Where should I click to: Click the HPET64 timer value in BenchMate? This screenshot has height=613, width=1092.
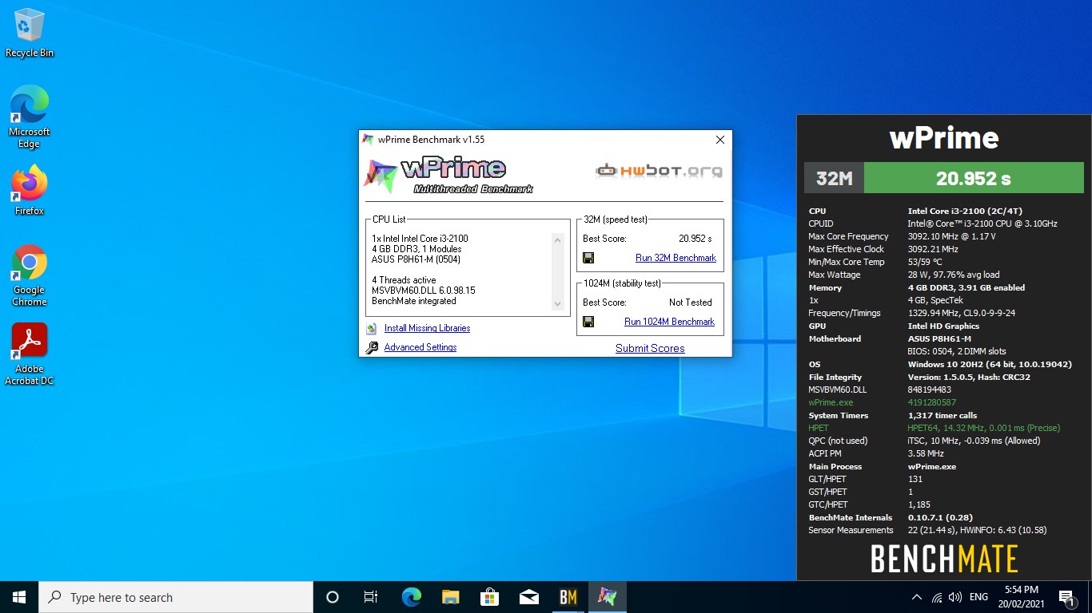pyautogui.click(x=984, y=428)
